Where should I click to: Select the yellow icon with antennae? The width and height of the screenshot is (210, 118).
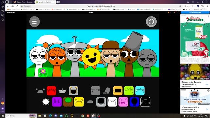coord(79,102)
